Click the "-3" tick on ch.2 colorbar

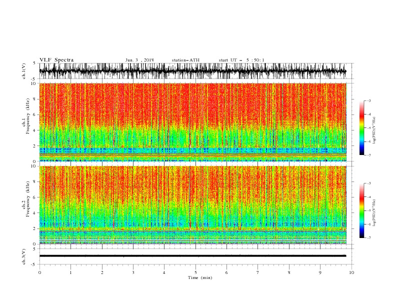coord(368,183)
